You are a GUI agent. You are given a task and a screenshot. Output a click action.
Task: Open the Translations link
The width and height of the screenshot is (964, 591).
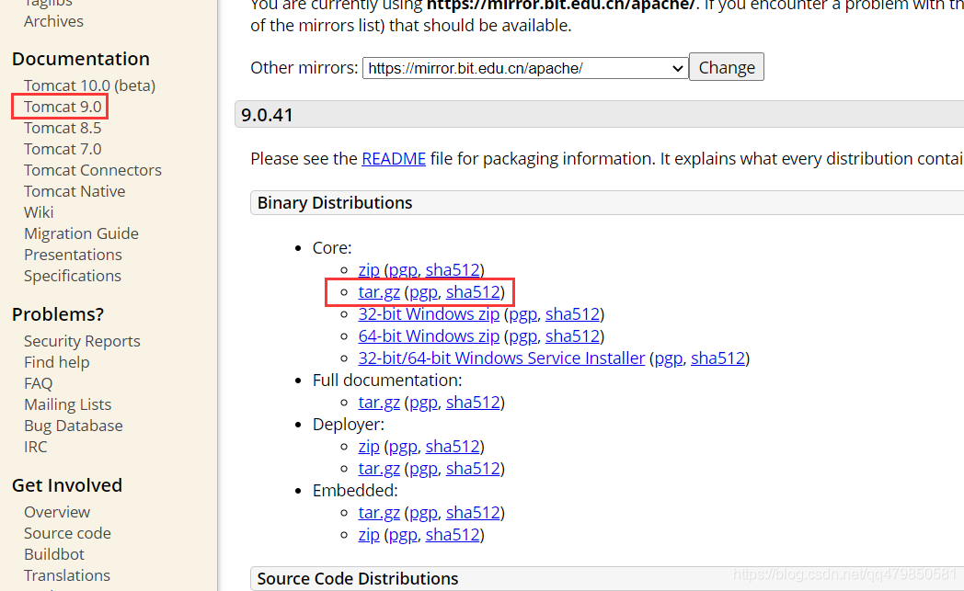(67, 575)
